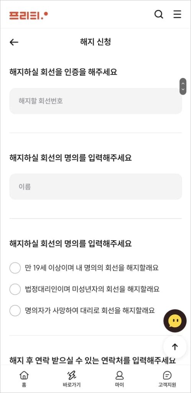Switch to 마이 tab label
Image resolution: width=191 pixels, height=393 pixels.
coord(119,385)
